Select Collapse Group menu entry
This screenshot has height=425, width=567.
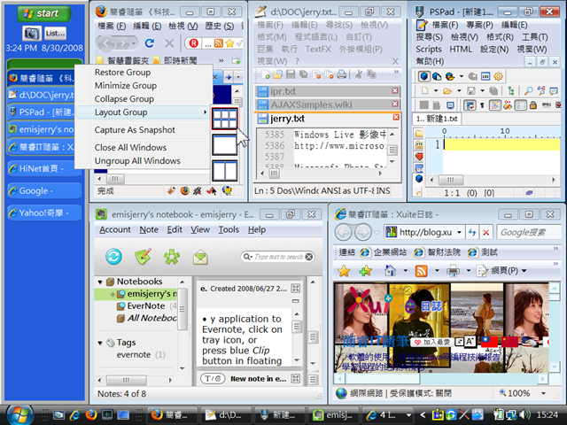click(124, 98)
